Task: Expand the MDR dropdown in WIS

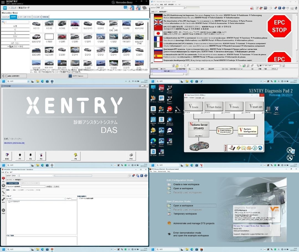Action: pyautogui.click(x=18, y=176)
